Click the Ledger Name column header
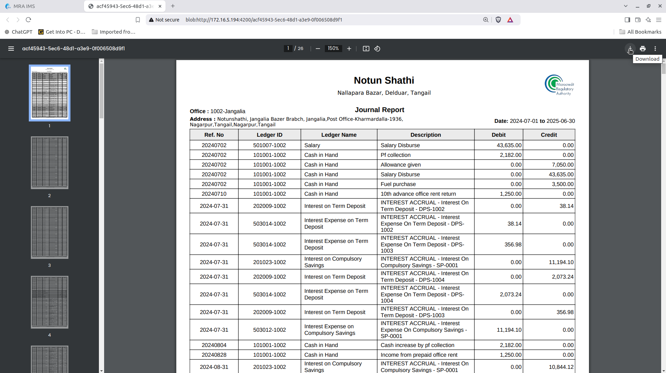Screen dimensions: 666x373 coord(339,135)
